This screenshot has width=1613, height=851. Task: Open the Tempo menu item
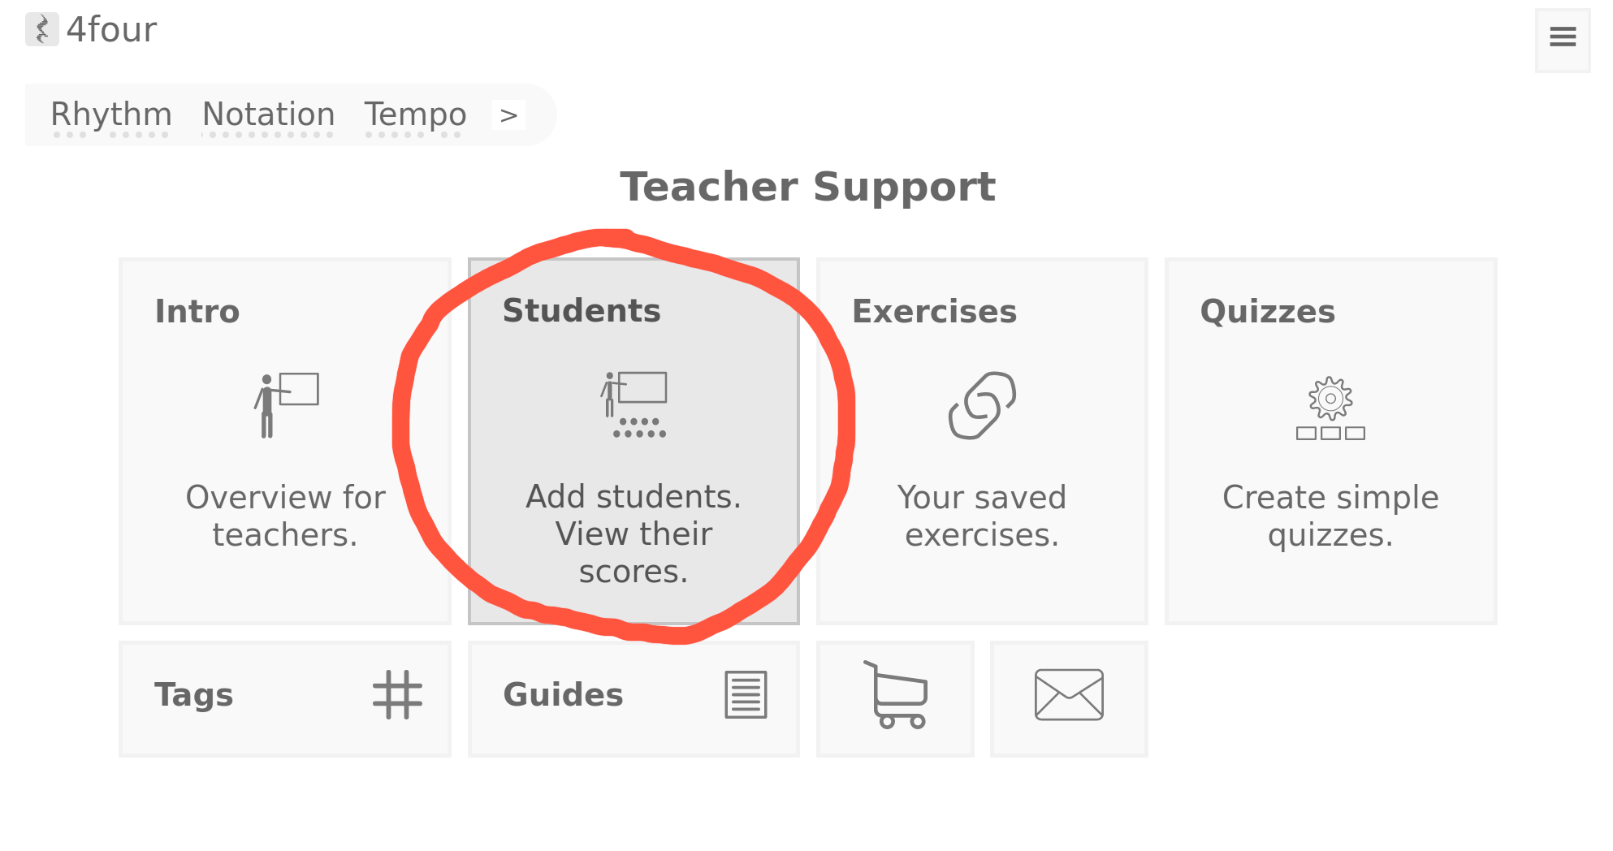pyautogui.click(x=415, y=114)
